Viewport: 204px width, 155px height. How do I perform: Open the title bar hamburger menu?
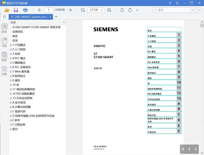point(170,3)
